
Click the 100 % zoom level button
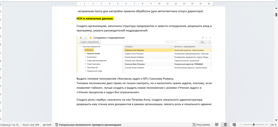[273, 125]
